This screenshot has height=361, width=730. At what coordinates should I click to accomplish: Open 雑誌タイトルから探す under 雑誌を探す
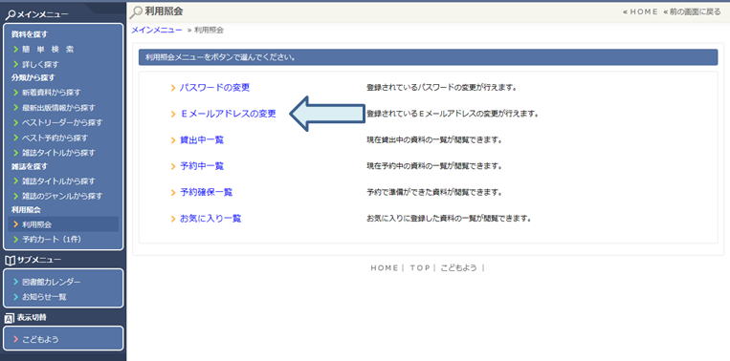click(58, 181)
